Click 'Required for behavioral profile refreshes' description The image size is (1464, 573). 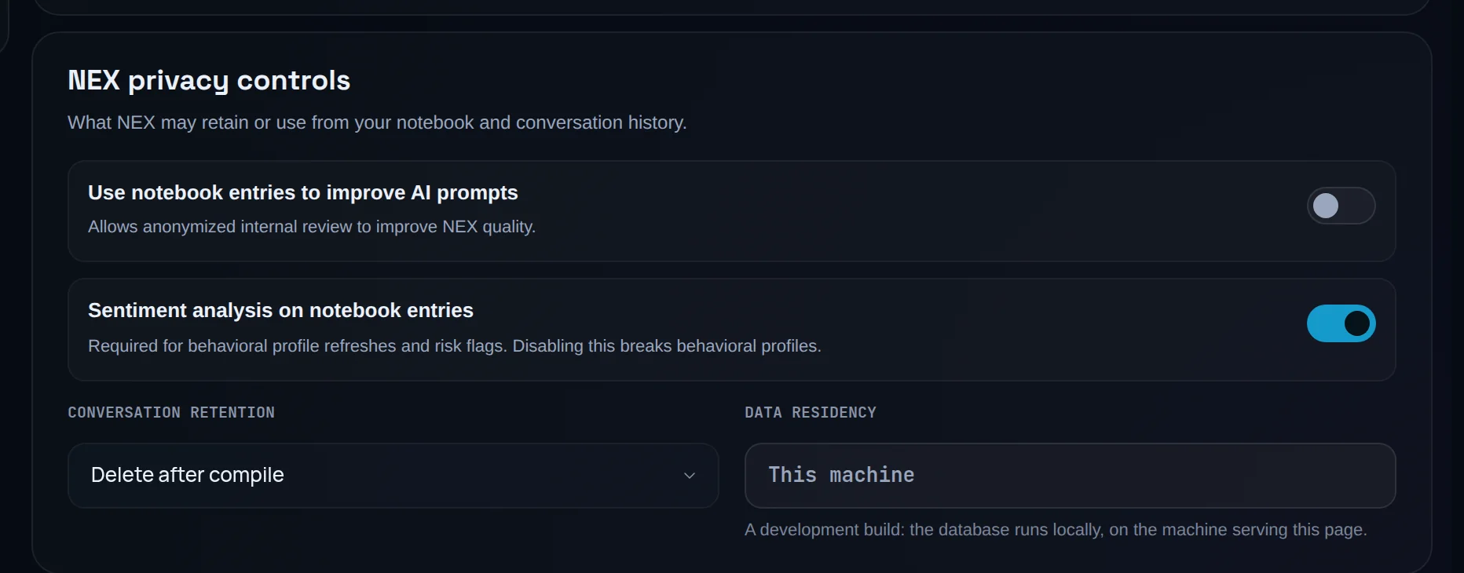455,346
